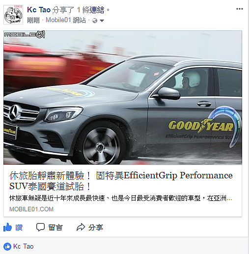
Task: Open the Mobile01 網站 source link
Action: [x=66, y=20]
